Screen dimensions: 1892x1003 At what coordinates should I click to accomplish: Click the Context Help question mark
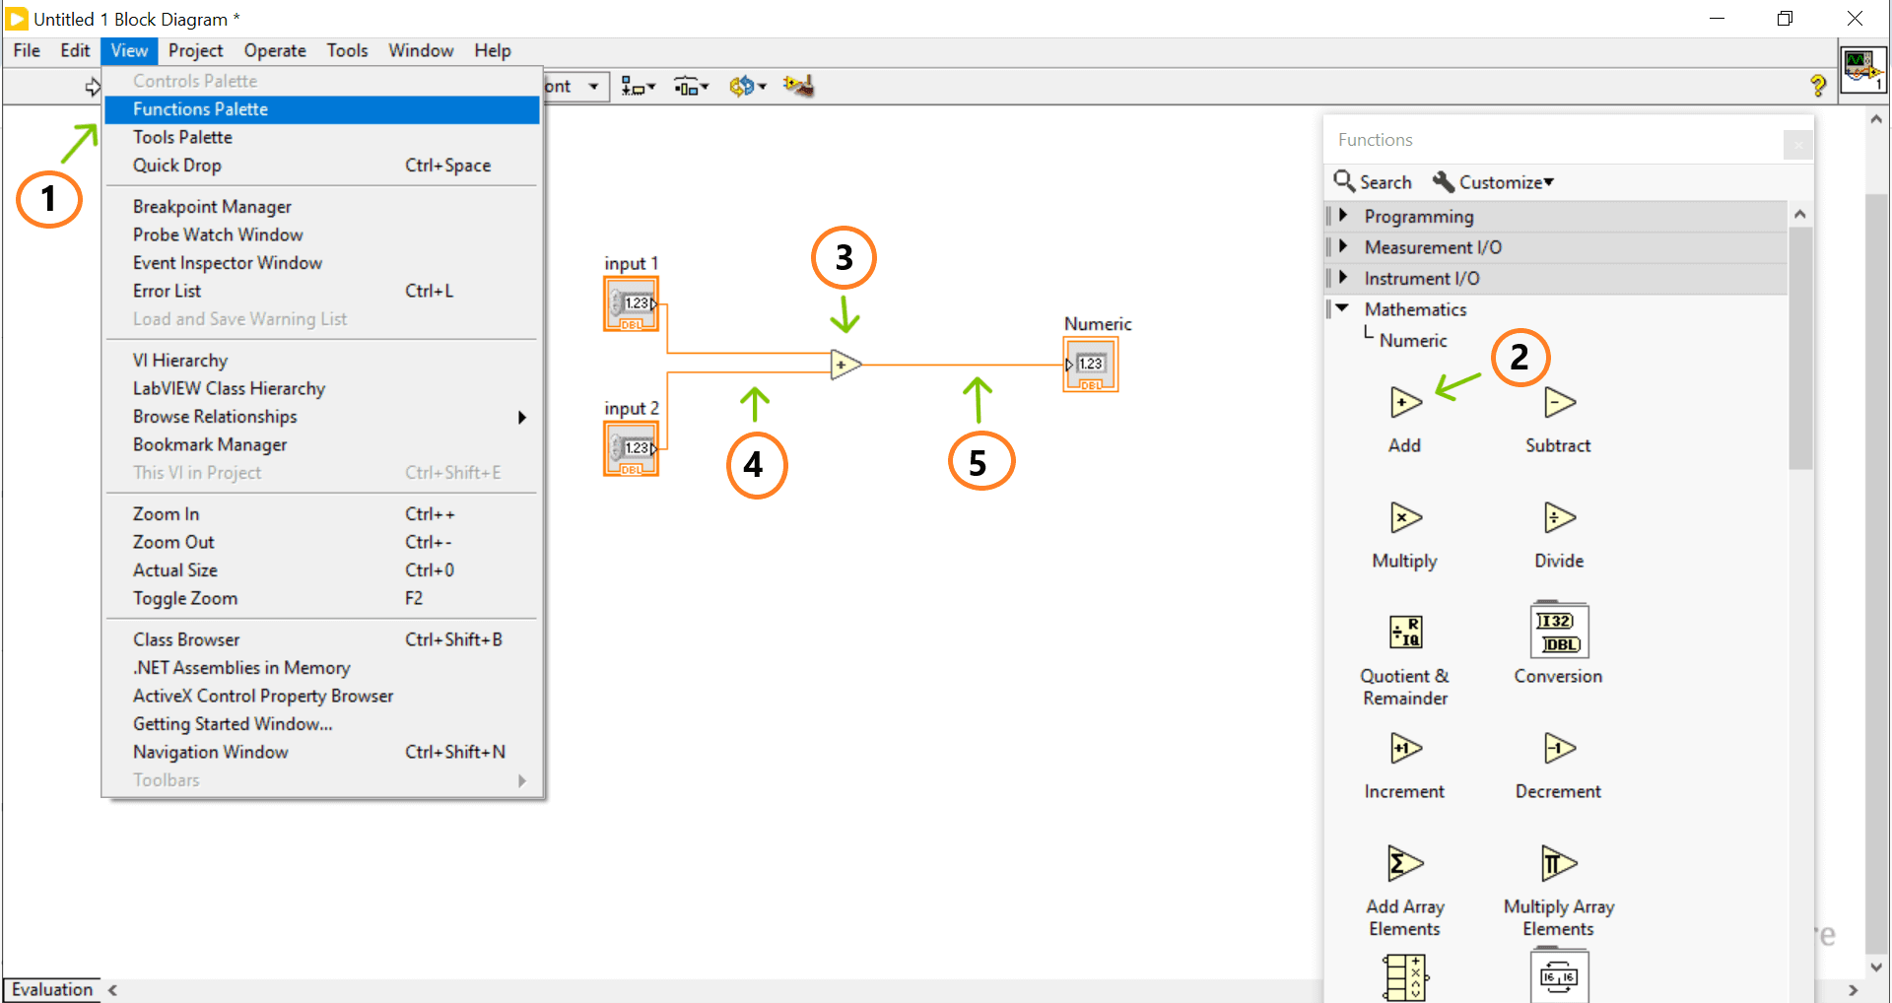point(1818,87)
